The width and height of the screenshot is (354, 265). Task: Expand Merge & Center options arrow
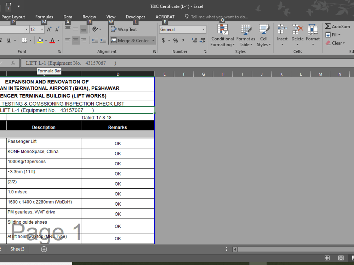[153, 41]
